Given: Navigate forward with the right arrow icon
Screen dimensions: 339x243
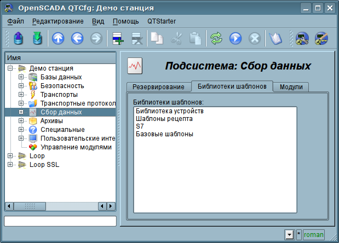Looking at the screenshot, I should coord(96,38).
